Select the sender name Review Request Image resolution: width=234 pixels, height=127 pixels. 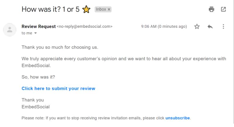point(39,26)
